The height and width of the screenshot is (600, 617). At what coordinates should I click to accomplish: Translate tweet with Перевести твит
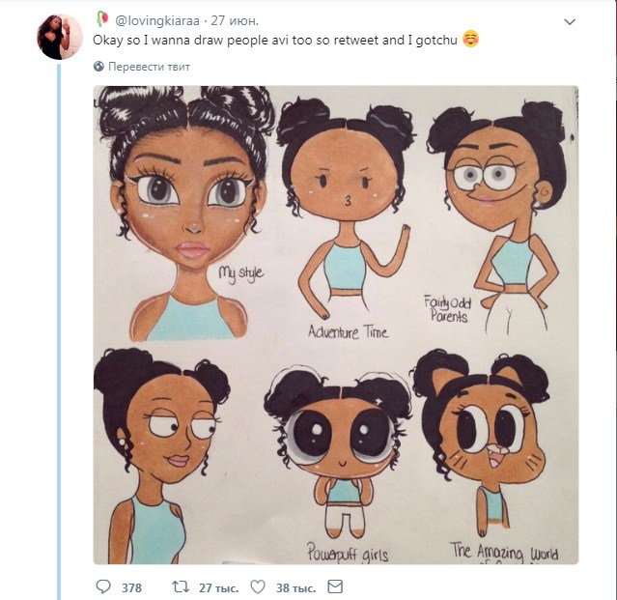pos(149,67)
